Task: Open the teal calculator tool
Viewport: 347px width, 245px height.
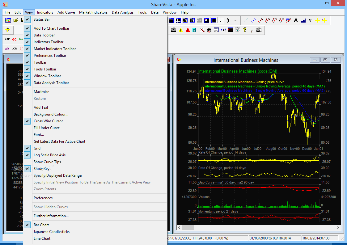Action: point(194,30)
